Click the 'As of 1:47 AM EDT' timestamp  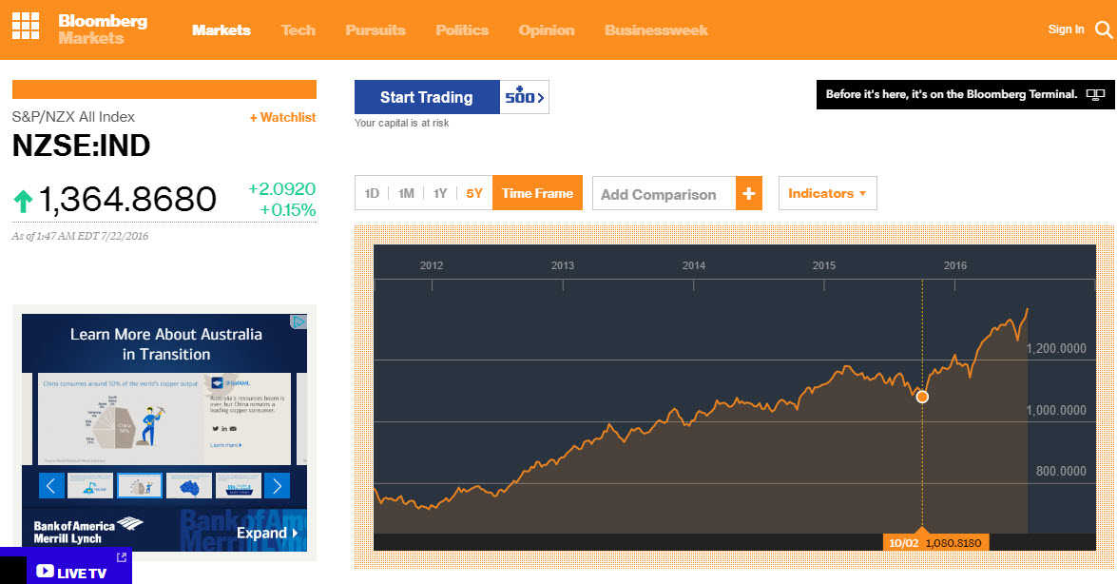[x=81, y=236]
